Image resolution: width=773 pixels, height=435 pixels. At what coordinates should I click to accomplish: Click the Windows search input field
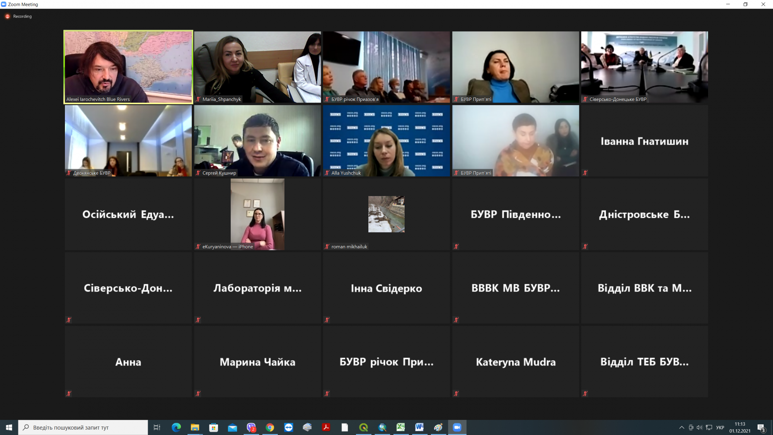pos(83,427)
